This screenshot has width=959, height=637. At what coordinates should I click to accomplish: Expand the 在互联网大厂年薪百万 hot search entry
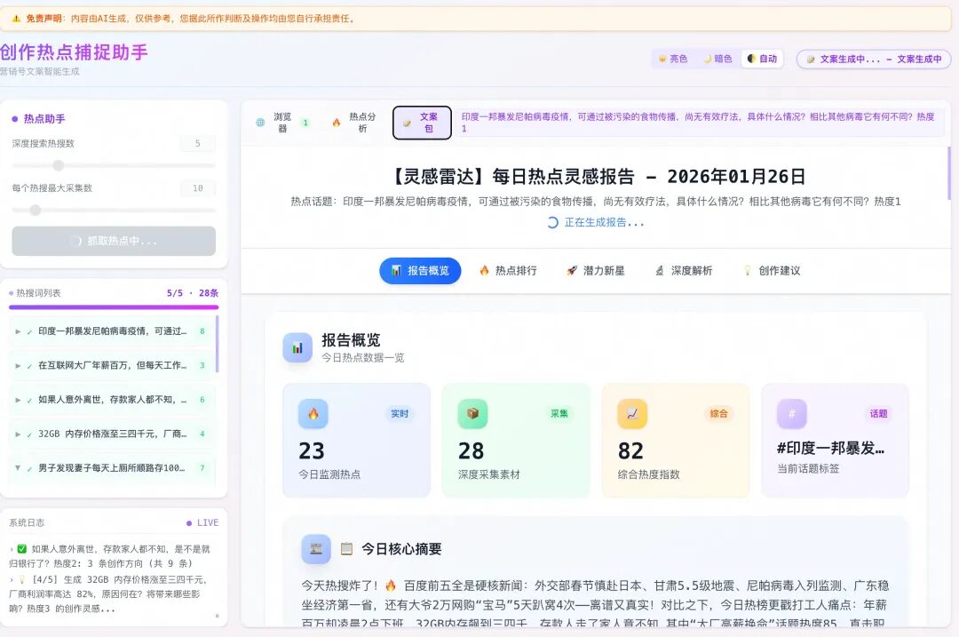pos(18,364)
